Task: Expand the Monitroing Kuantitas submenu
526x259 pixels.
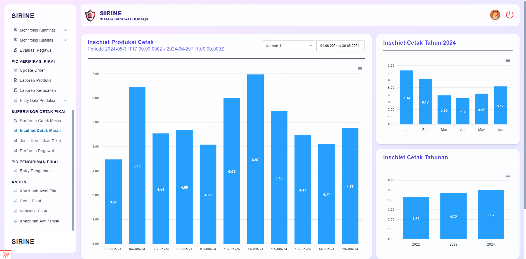Action: (x=66, y=30)
